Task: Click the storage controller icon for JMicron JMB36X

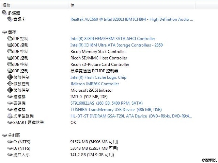Action: pyautogui.click(x=10, y=84)
